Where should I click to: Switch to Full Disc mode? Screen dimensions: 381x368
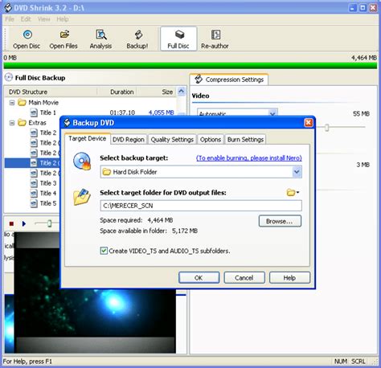(x=178, y=39)
